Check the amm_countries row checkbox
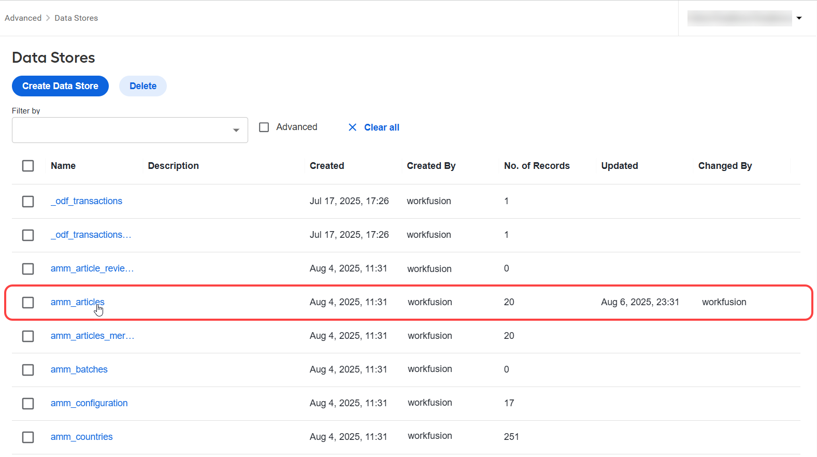 coord(28,437)
